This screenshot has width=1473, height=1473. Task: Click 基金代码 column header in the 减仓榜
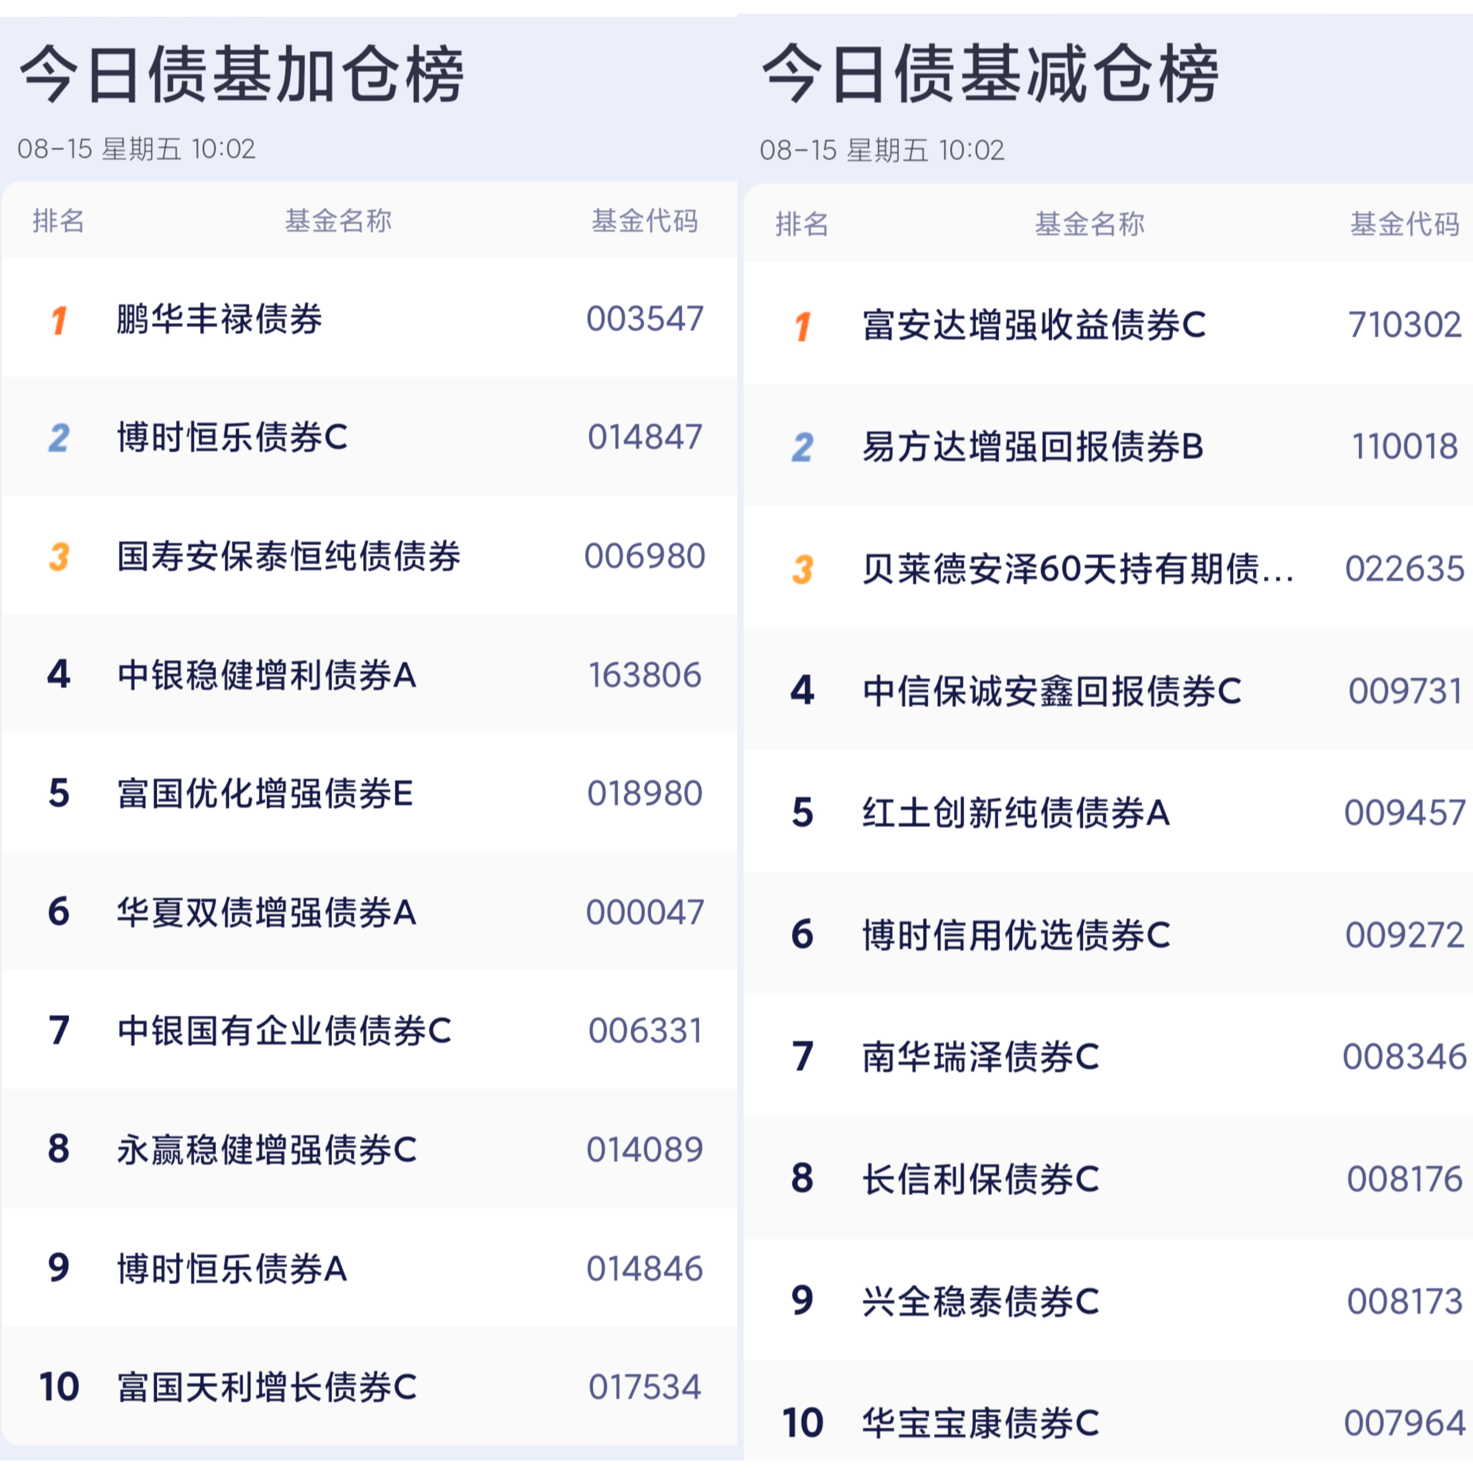click(1404, 224)
